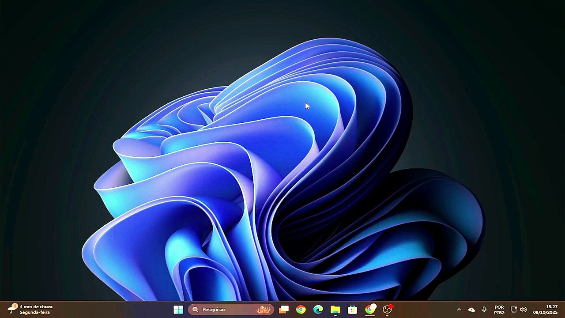
Task: Open the weather widget showing chuva
Action: (x=30, y=309)
